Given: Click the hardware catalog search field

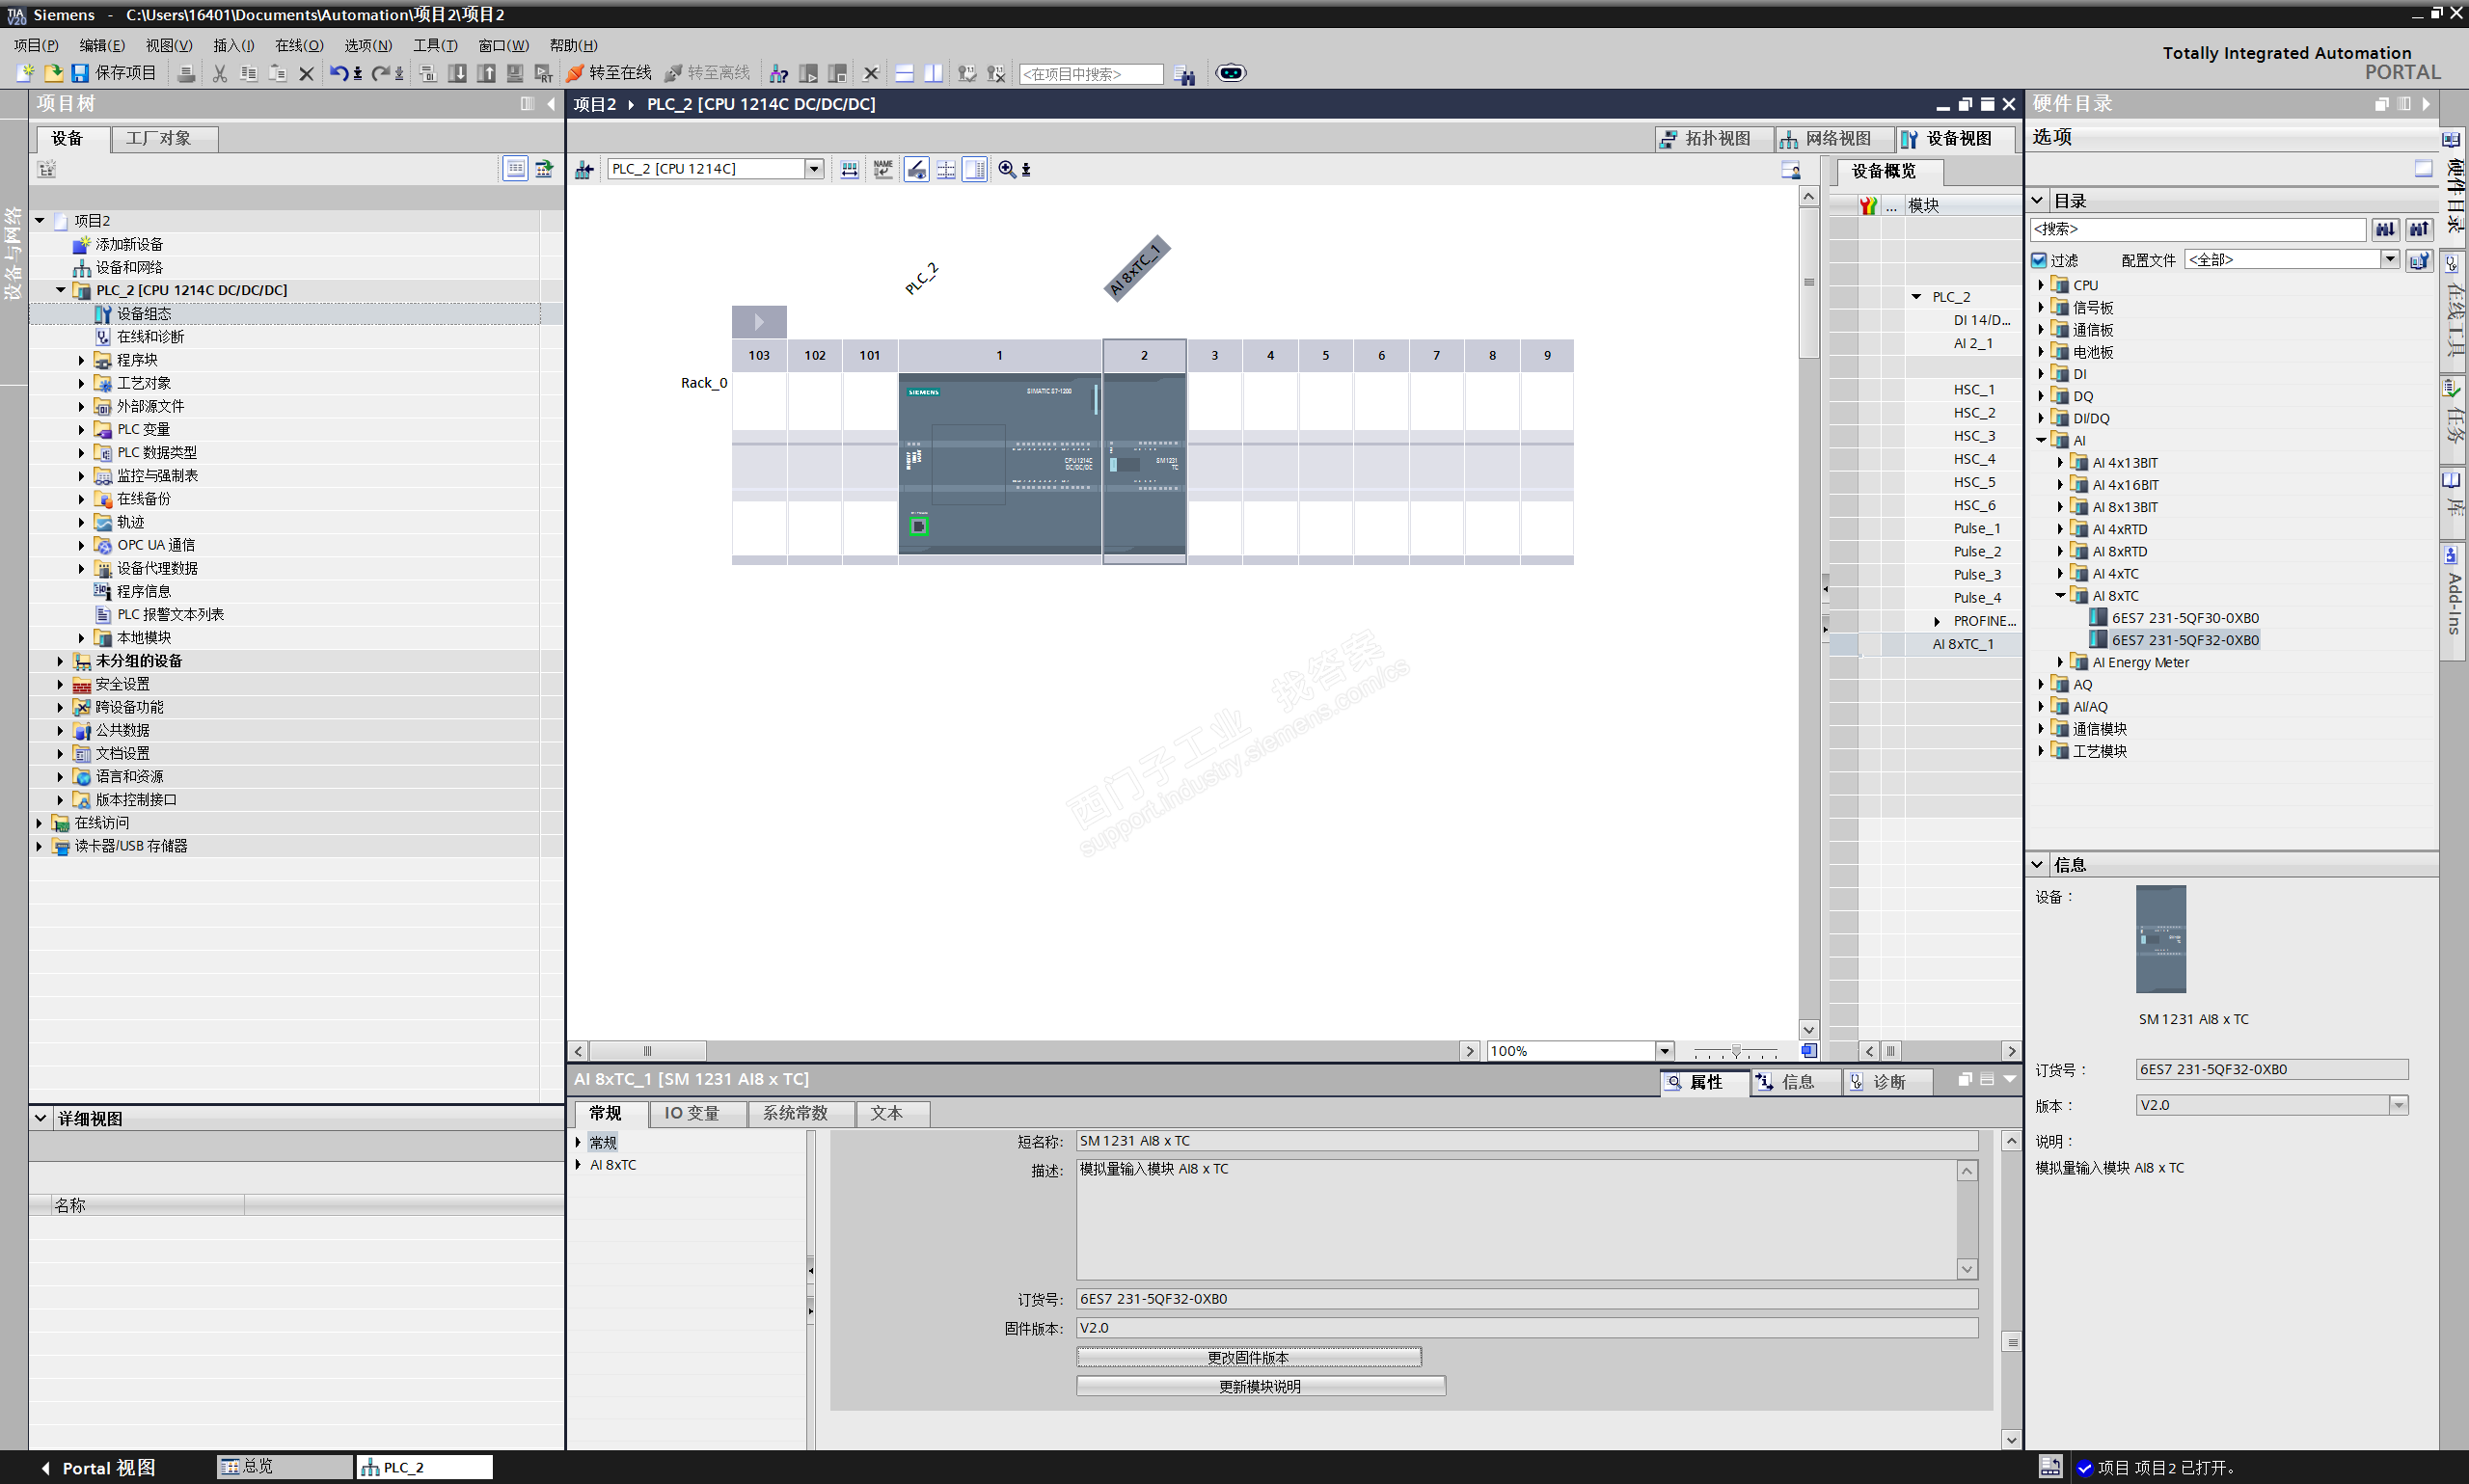Looking at the screenshot, I should (2197, 229).
